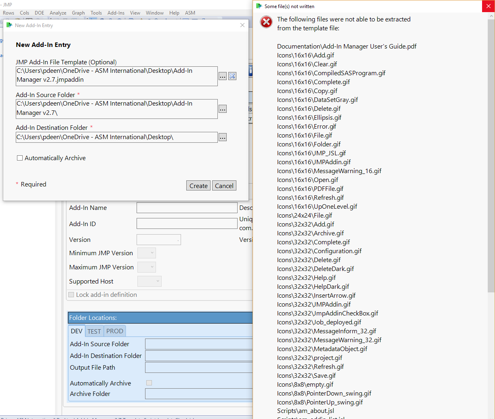Open the Minimum JMP Version dropdown
The image size is (495, 419).
click(146, 252)
